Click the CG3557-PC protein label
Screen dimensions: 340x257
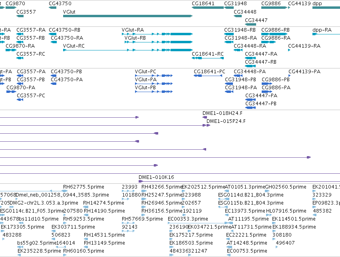(x=31, y=96)
